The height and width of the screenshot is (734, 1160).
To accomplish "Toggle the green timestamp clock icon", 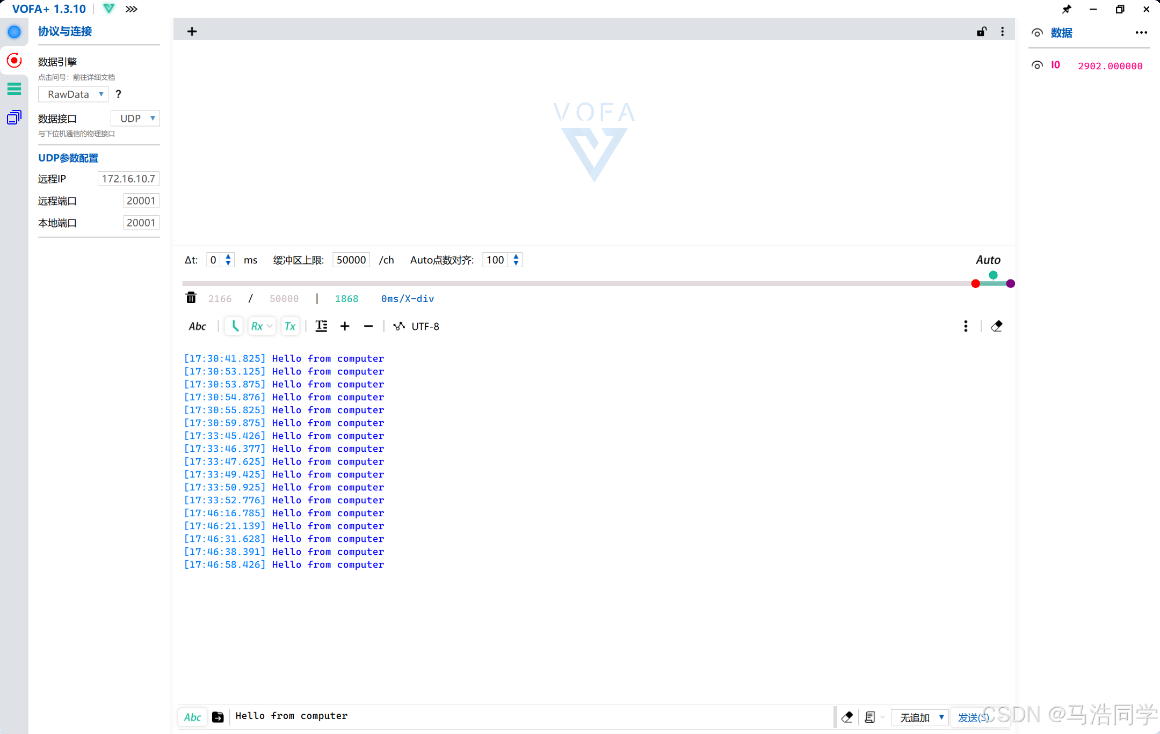I will [x=234, y=326].
